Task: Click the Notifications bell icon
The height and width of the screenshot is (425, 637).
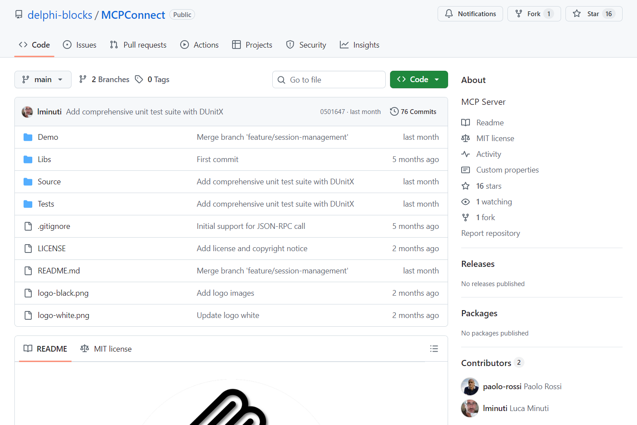Action: point(449,14)
